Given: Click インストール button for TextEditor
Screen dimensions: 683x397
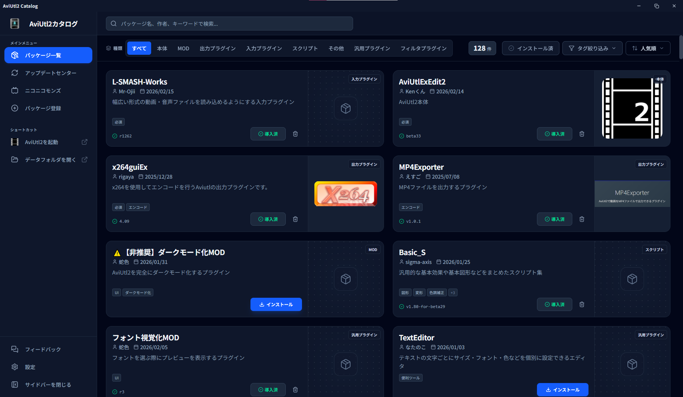Looking at the screenshot, I should [x=562, y=390].
